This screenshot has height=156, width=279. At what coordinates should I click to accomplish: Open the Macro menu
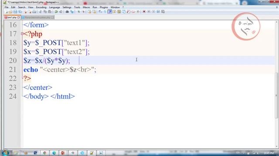tap(86, 7)
